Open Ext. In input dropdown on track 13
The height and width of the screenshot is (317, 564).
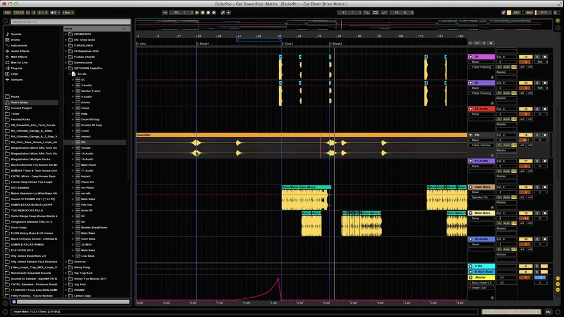tap(506, 57)
